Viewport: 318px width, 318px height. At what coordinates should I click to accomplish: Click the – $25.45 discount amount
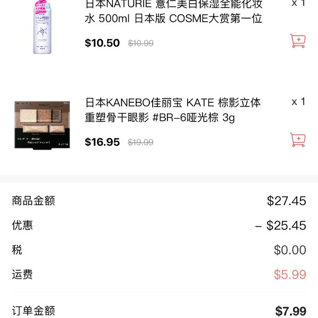(x=281, y=226)
